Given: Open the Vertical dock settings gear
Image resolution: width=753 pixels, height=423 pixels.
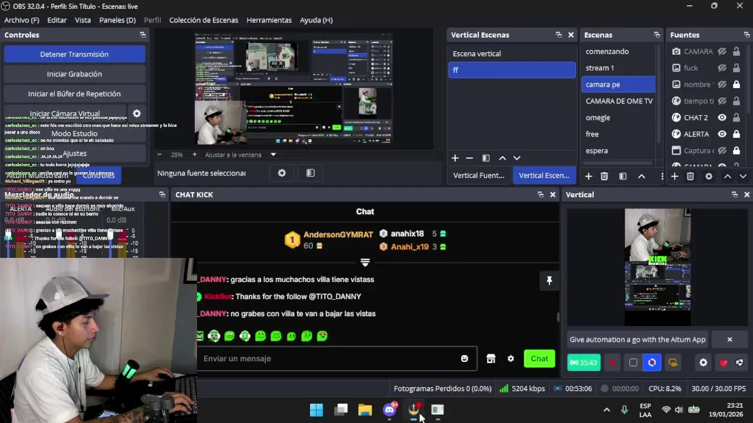Looking at the screenshot, I should point(703,362).
